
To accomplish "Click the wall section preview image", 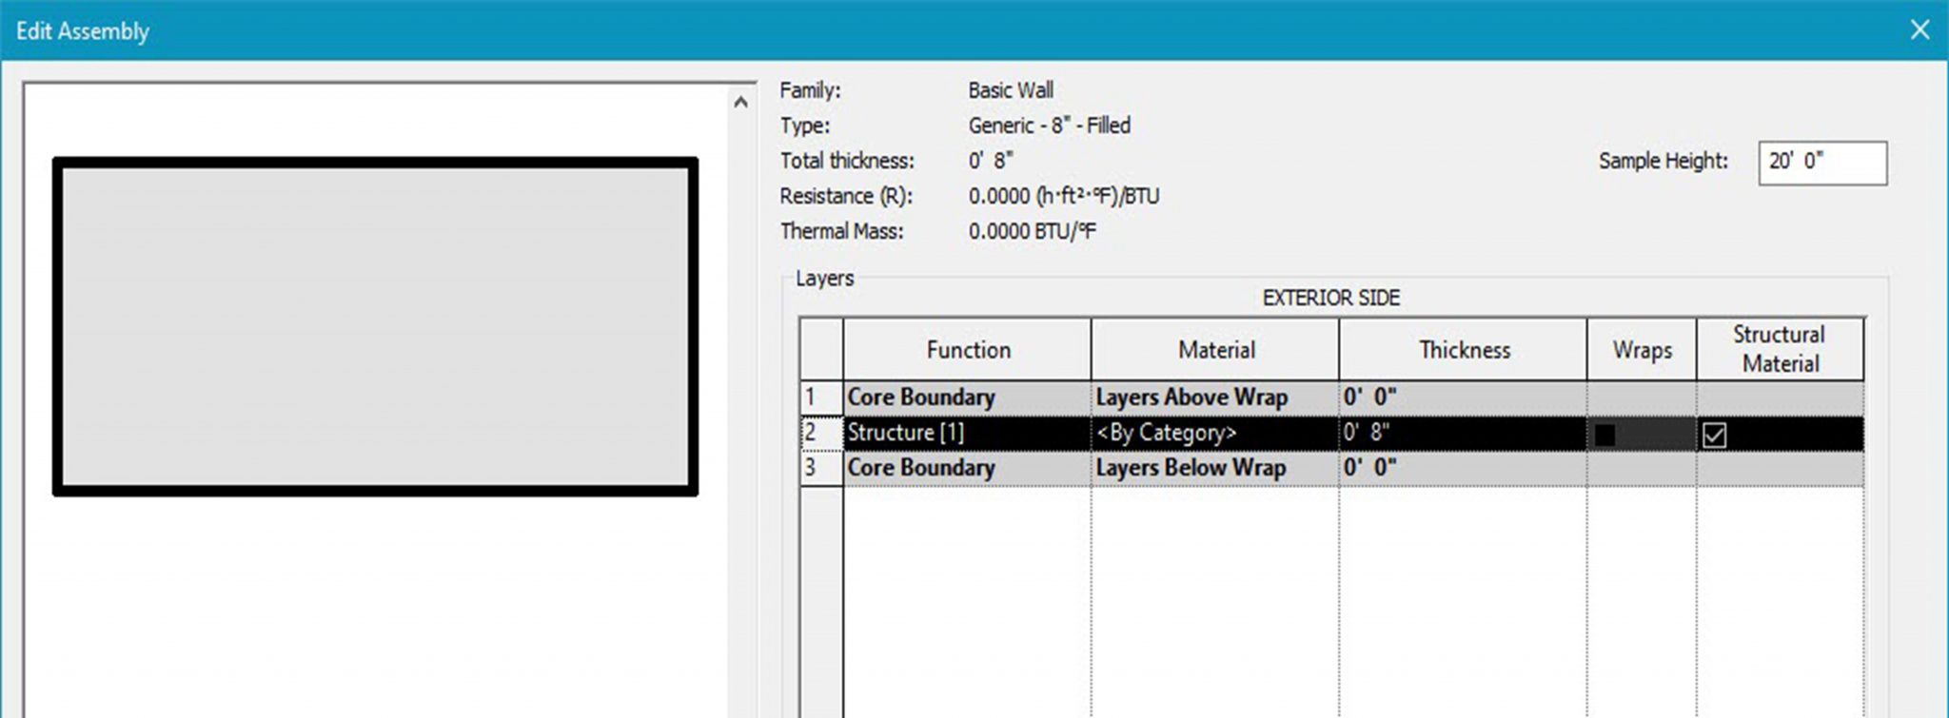I will 375,327.
